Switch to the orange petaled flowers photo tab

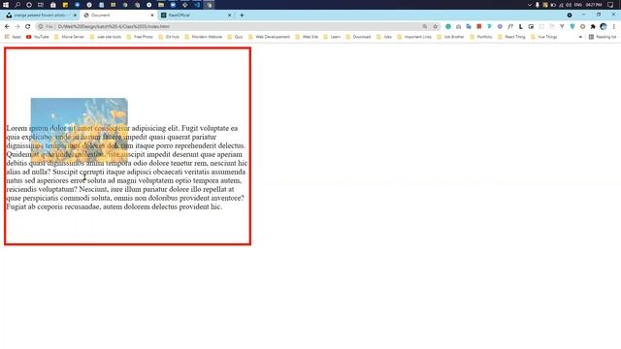point(39,16)
